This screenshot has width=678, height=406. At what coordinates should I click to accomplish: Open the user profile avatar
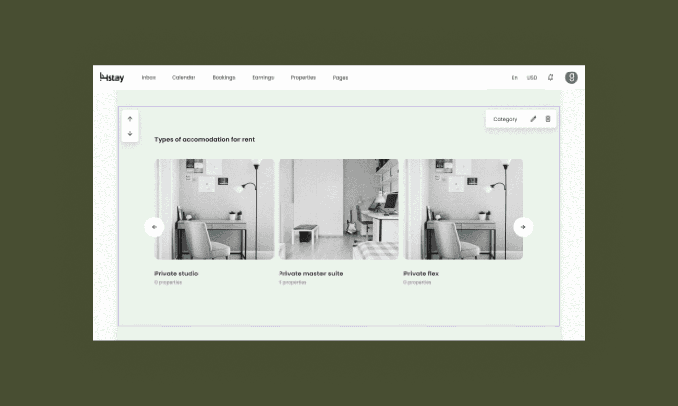[571, 77]
